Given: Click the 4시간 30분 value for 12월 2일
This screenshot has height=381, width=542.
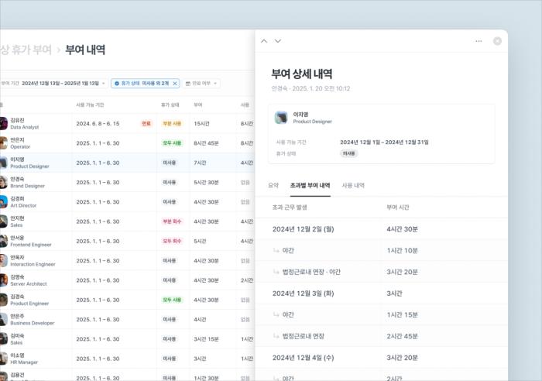Looking at the screenshot, I should point(402,229).
